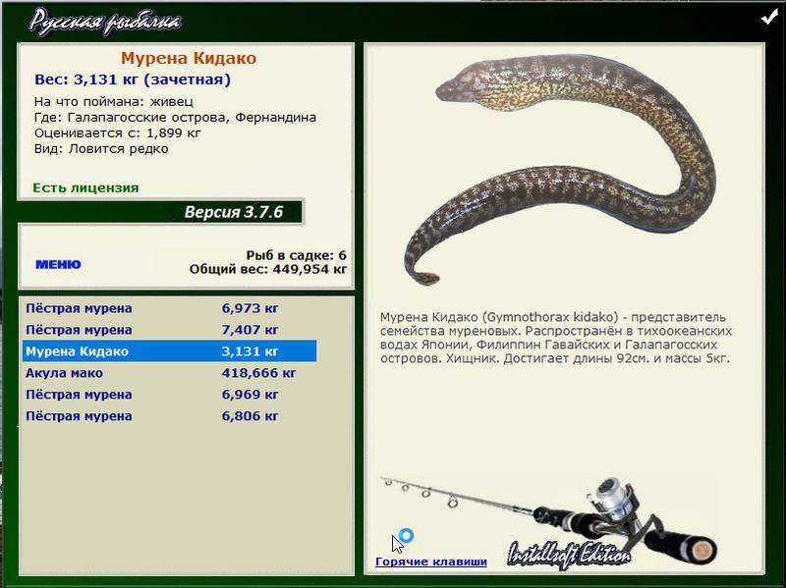Click the fishing rod and reel image
This screenshot has width=786, height=588.
pos(549,522)
